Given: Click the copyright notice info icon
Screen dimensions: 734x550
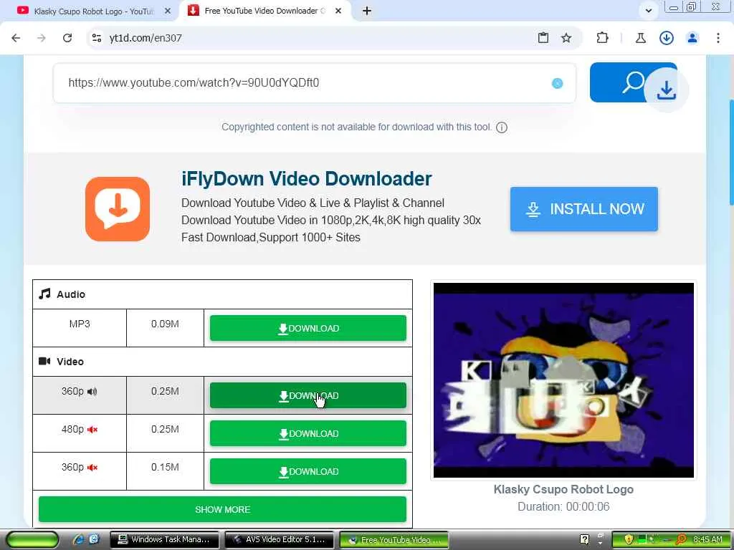Looking at the screenshot, I should (501, 127).
